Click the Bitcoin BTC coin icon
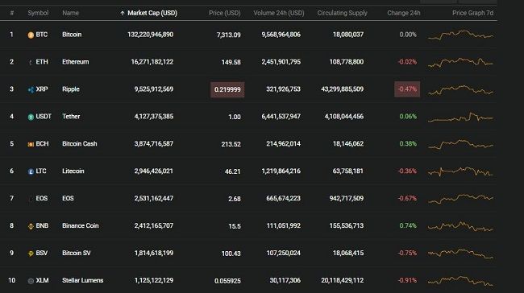The image size is (524, 293). click(x=31, y=35)
